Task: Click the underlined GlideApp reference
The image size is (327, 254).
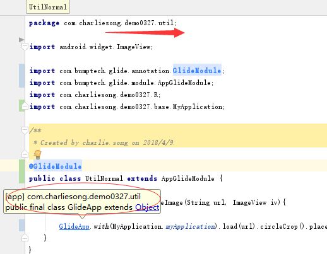Action: [74, 226]
